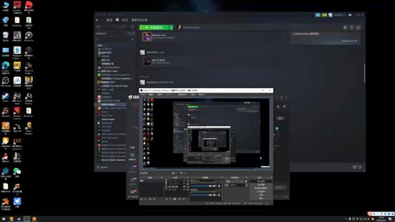Screen dimensions: 395x222
Task: Click 停止推流 in OBS controls
Action: pos(261,181)
